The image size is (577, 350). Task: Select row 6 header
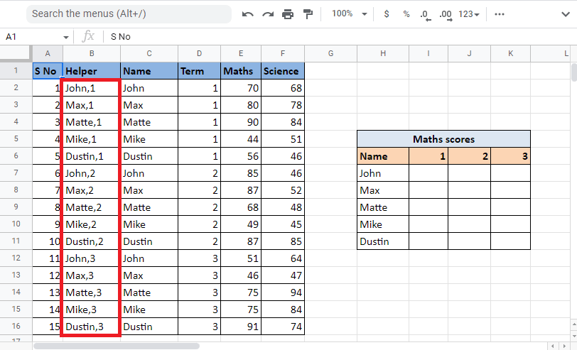(x=16, y=156)
